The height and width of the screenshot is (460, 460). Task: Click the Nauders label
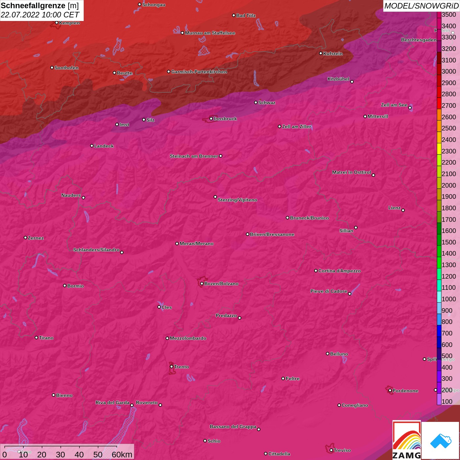71,195
